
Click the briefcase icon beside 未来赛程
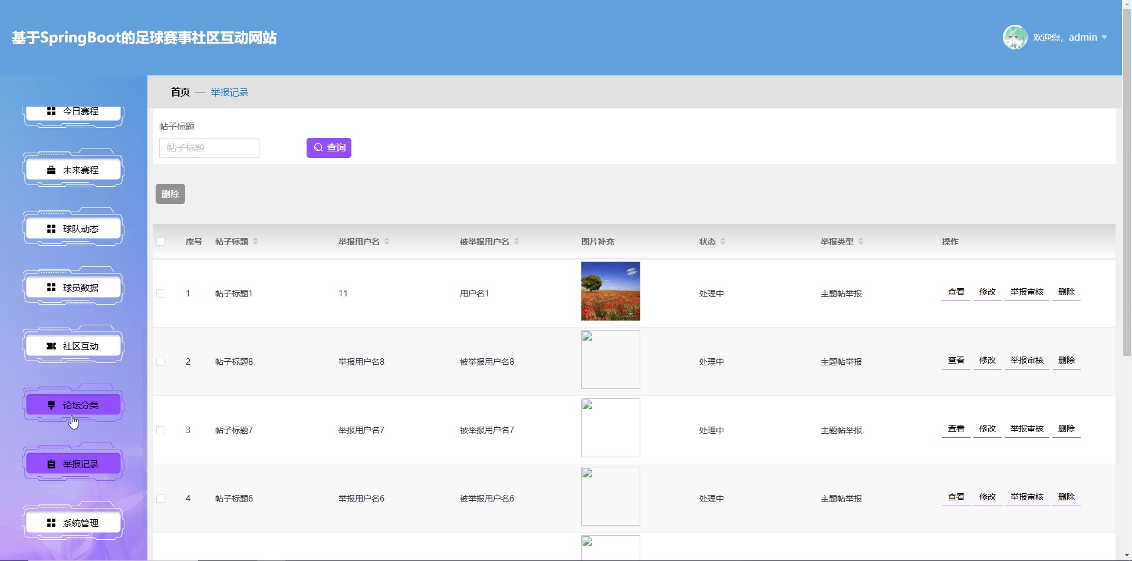click(51, 170)
